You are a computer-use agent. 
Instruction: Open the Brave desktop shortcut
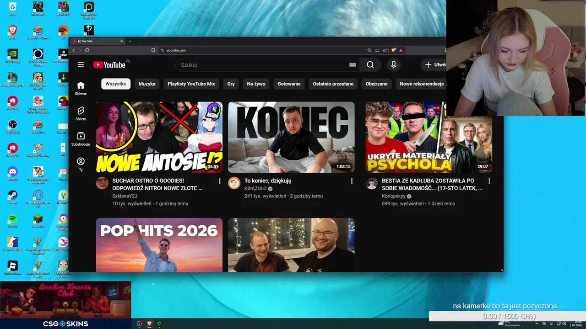click(12, 32)
